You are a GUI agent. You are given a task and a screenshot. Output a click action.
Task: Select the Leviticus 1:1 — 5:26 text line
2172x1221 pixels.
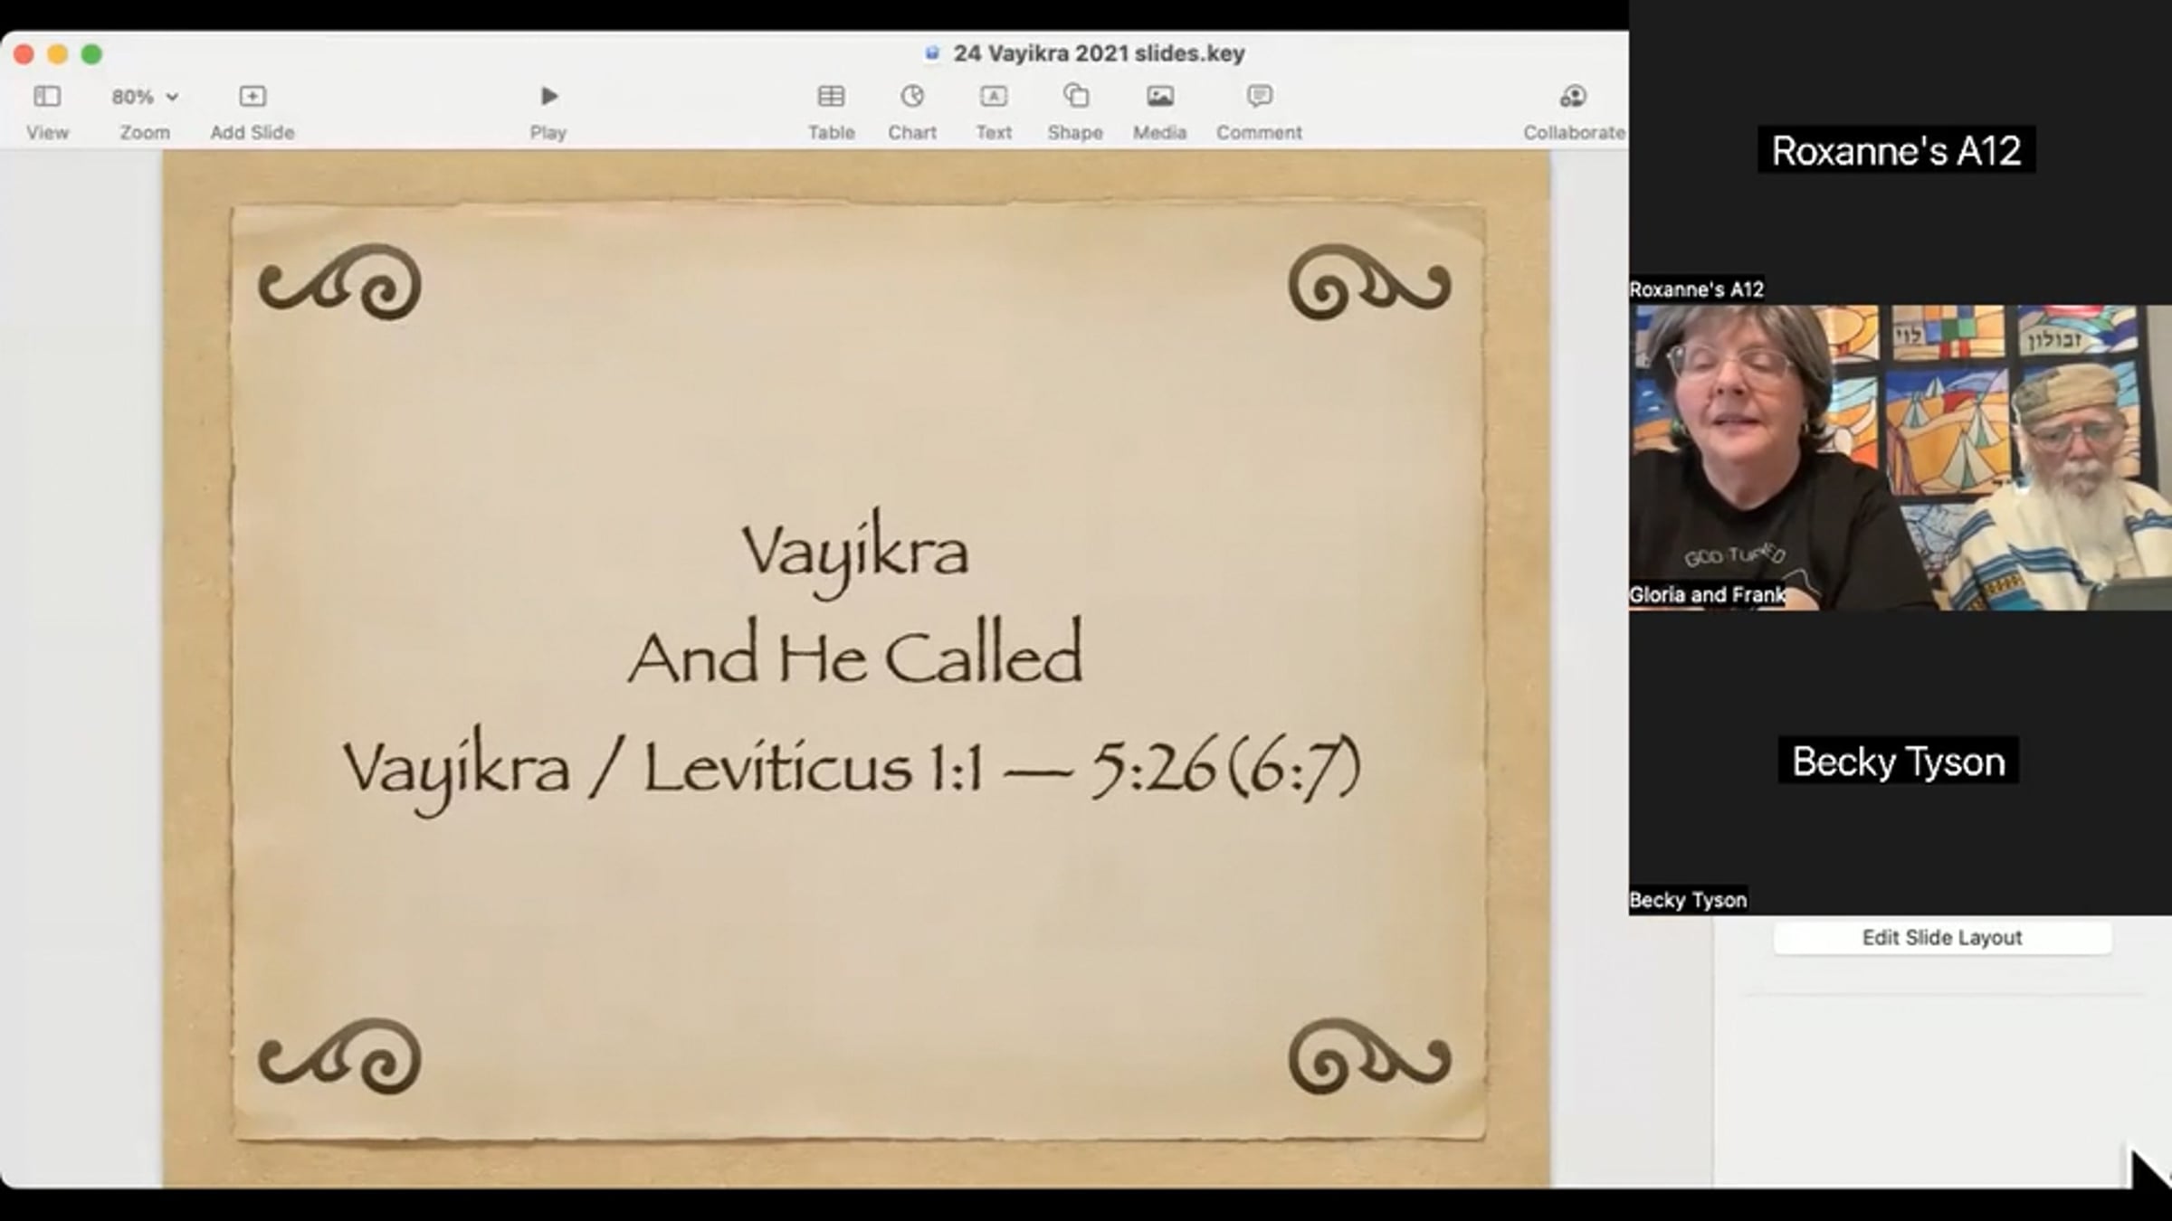point(851,769)
